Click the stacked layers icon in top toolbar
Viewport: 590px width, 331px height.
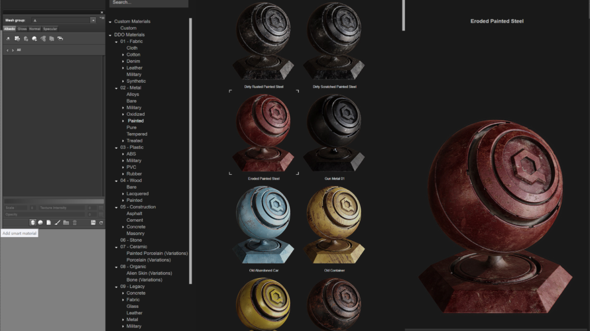click(60, 38)
